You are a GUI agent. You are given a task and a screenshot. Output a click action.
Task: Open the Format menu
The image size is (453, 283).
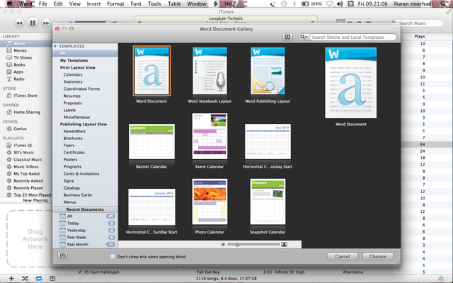(x=115, y=4)
